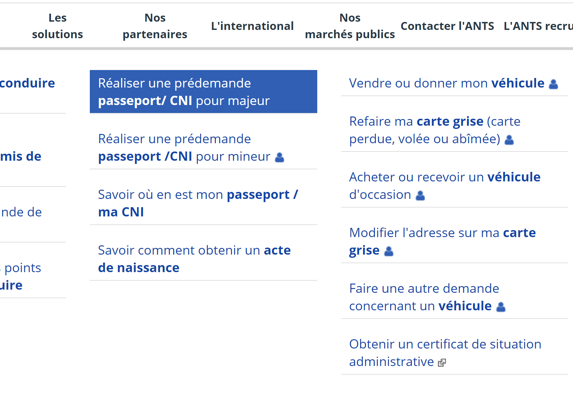The image size is (573, 394).
Task: Click user icon after autre demande véhicule
Action: pos(501,307)
